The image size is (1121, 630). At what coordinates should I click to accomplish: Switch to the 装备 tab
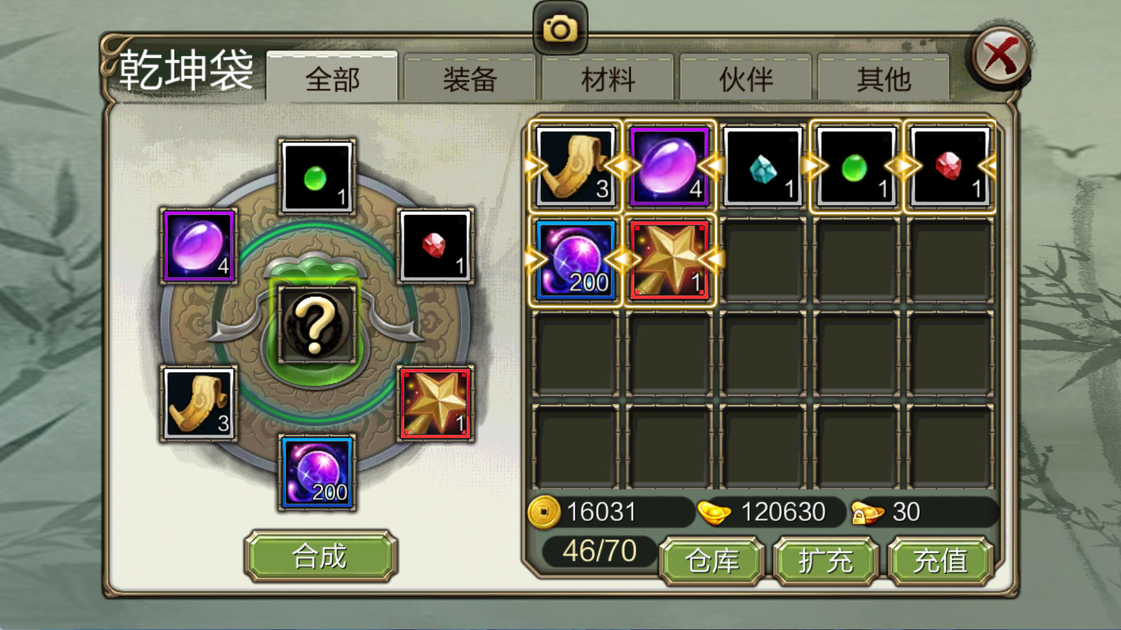click(x=469, y=77)
